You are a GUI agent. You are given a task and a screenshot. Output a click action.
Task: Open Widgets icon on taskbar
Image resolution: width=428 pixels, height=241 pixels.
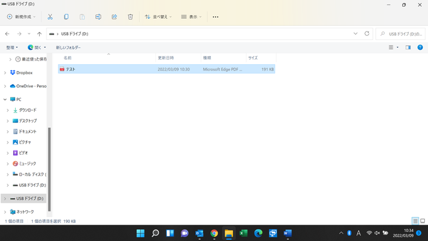pos(170,233)
